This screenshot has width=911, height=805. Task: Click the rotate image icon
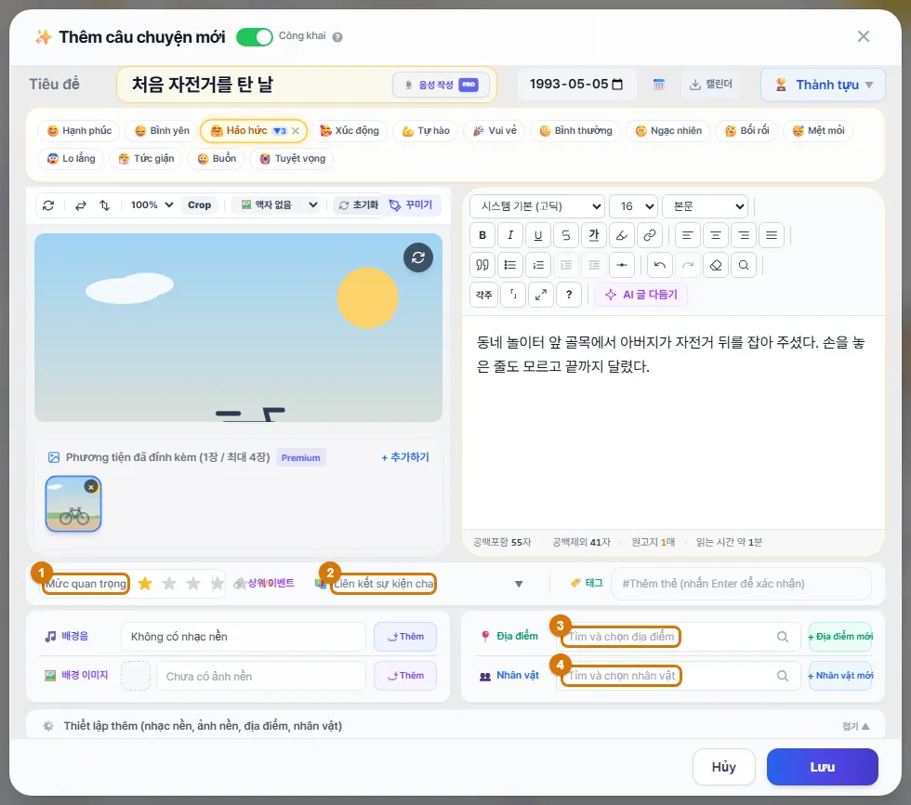pos(48,205)
